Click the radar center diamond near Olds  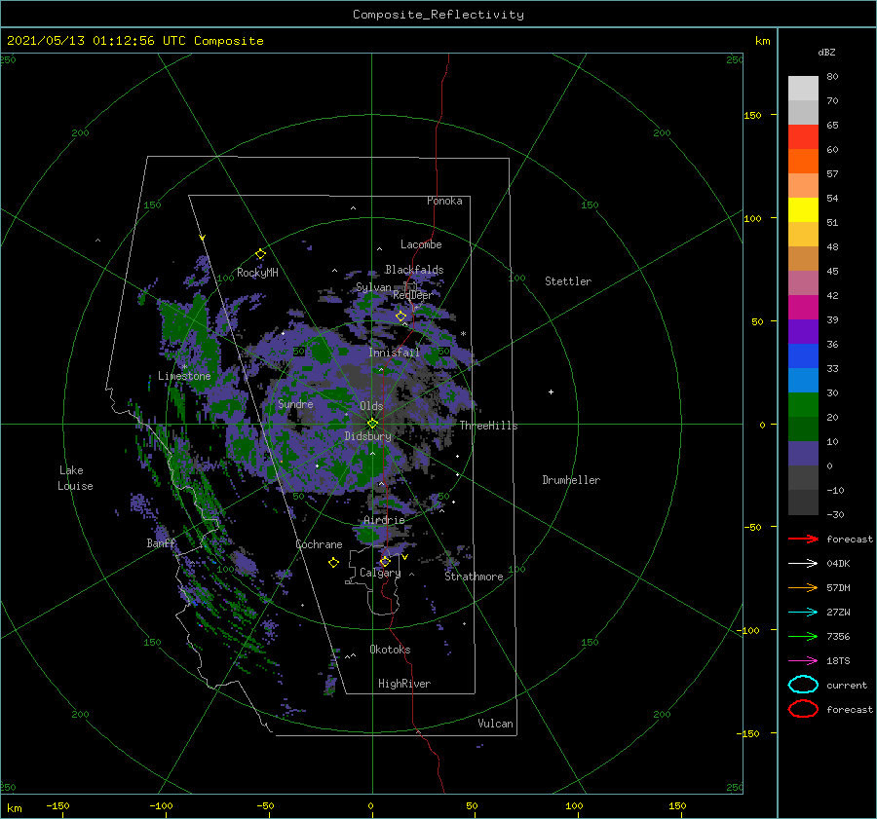click(372, 424)
